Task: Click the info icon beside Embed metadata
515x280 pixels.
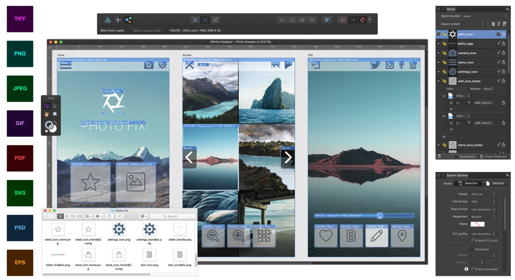Action: (466, 269)
